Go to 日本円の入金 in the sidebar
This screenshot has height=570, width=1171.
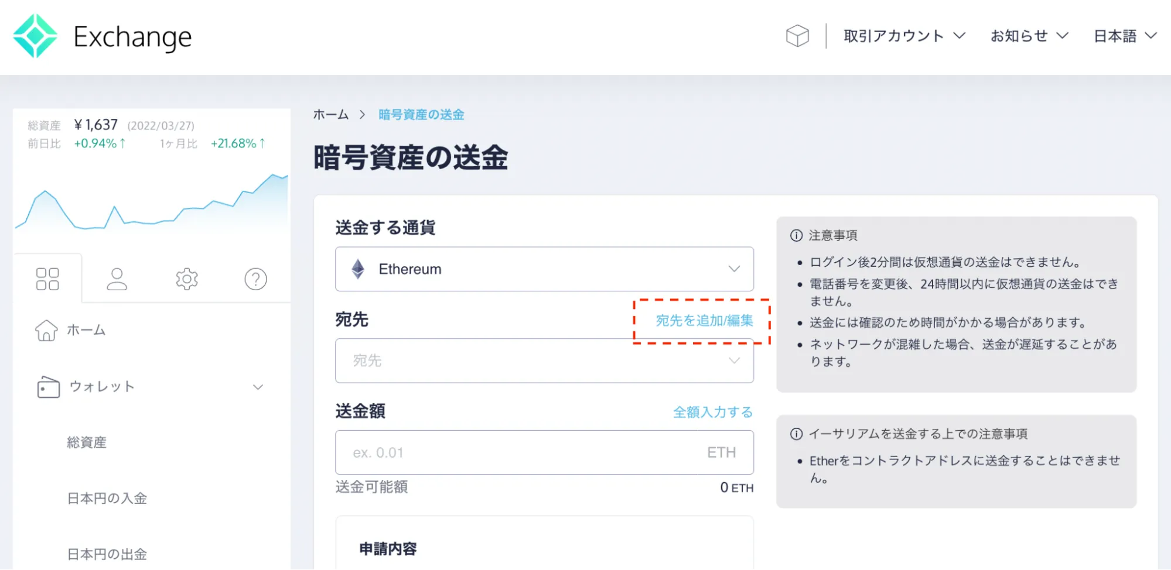click(107, 498)
